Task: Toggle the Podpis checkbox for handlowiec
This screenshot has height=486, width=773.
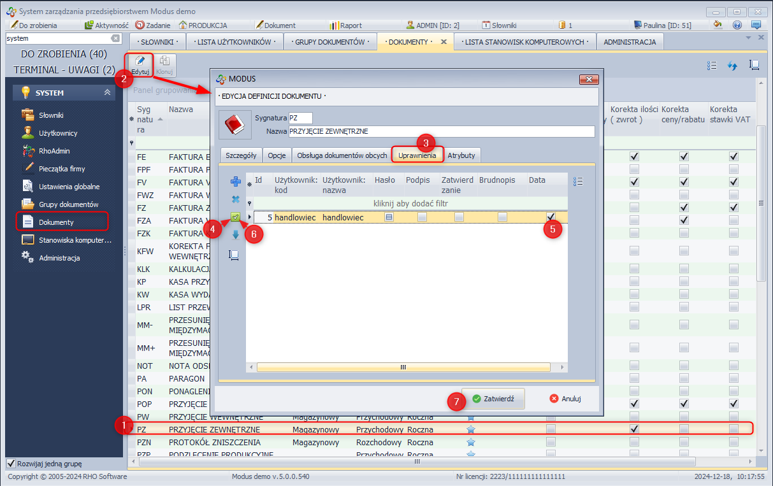Action: click(422, 217)
